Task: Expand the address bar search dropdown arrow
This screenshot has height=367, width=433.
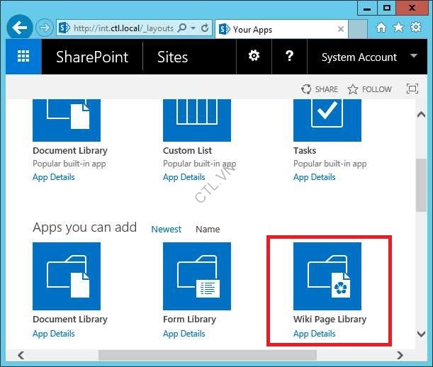Action: pyautogui.click(x=193, y=28)
